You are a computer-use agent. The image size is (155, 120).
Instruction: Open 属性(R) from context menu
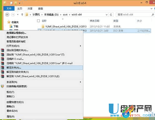(10, 117)
